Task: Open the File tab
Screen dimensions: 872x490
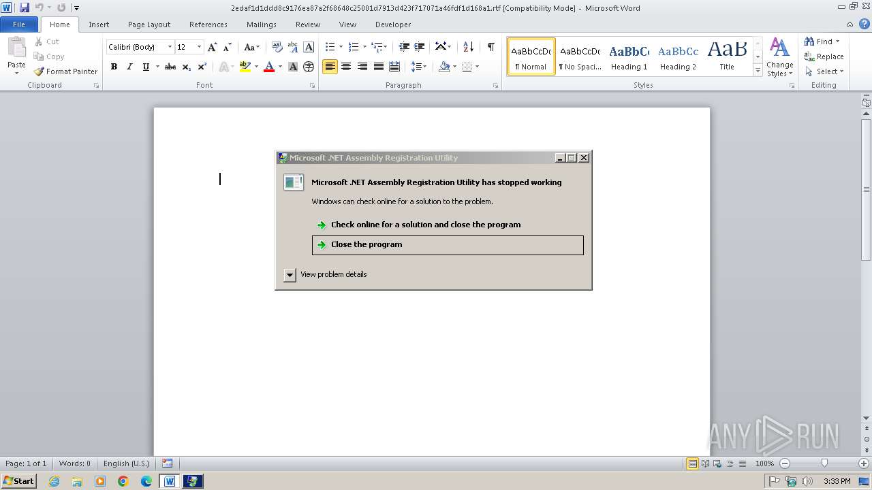Action: tap(19, 24)
